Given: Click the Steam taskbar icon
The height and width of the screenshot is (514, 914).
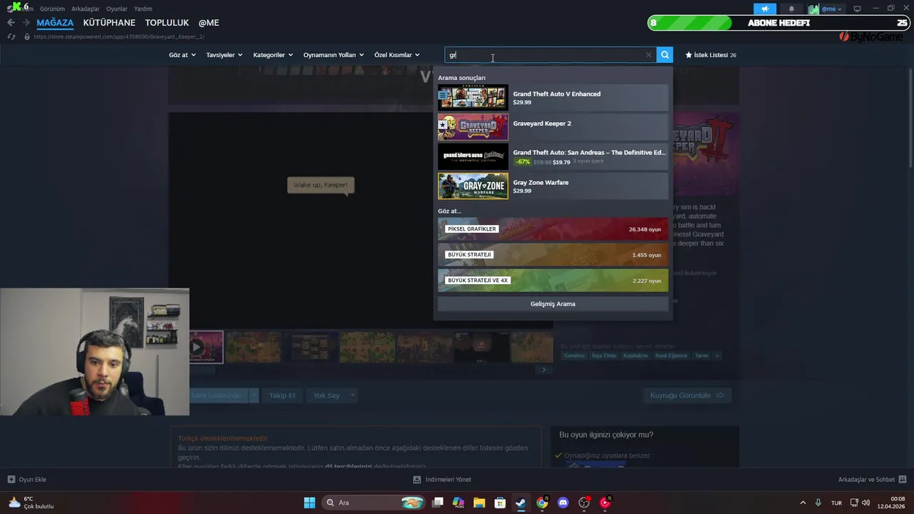Looking at the screenshot, I should click(x=521, y=503).
